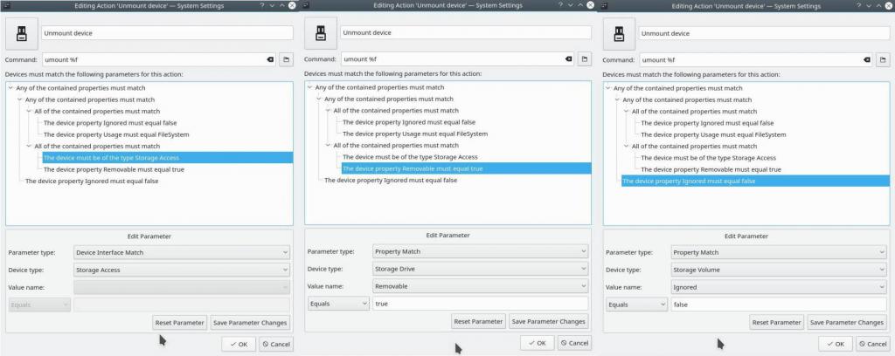Screen dimensions: 895x356
Task: Click the 'true' value field in middle window
Action: (480, 304)
